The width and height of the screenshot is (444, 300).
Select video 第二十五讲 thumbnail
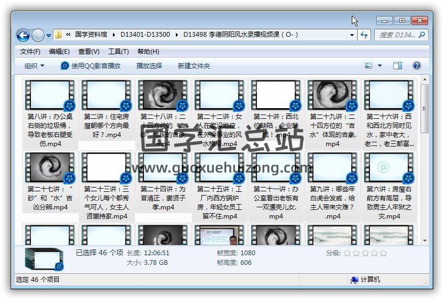(219, 168)
